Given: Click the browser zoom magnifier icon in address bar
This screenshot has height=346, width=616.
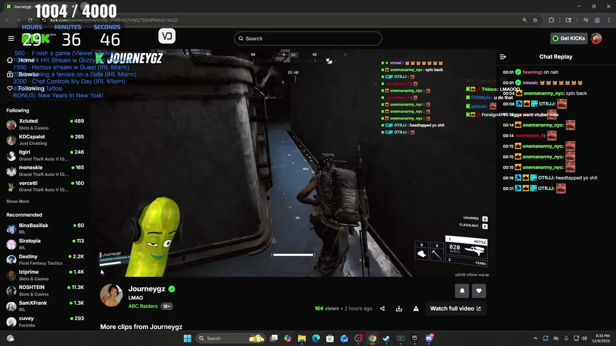Looking at the screenshot, I should [525, 20].
